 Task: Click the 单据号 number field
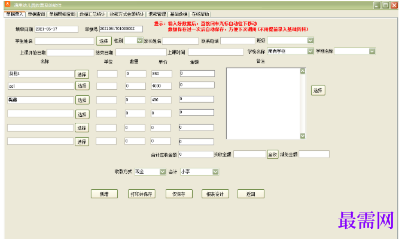(x=121, y=29)
